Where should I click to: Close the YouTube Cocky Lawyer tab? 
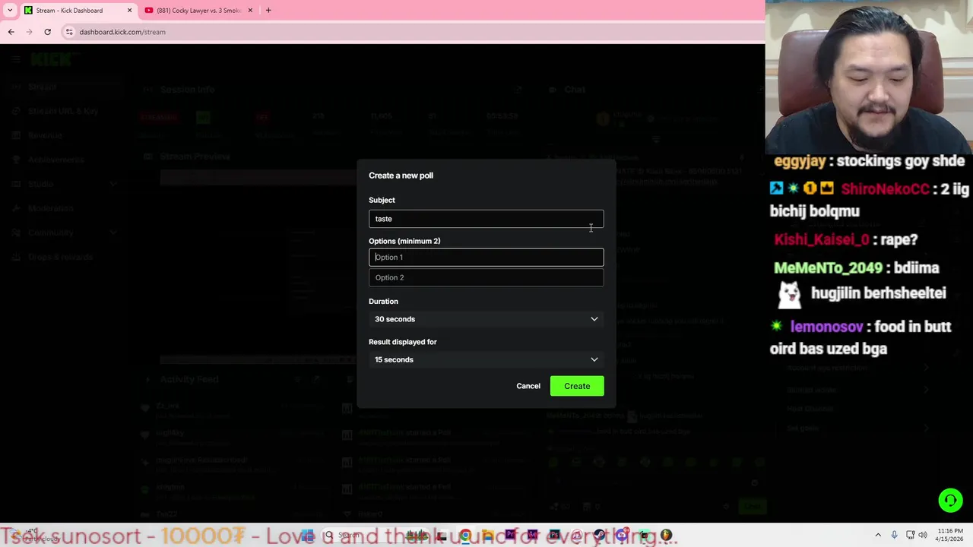[x=250, y=11]
